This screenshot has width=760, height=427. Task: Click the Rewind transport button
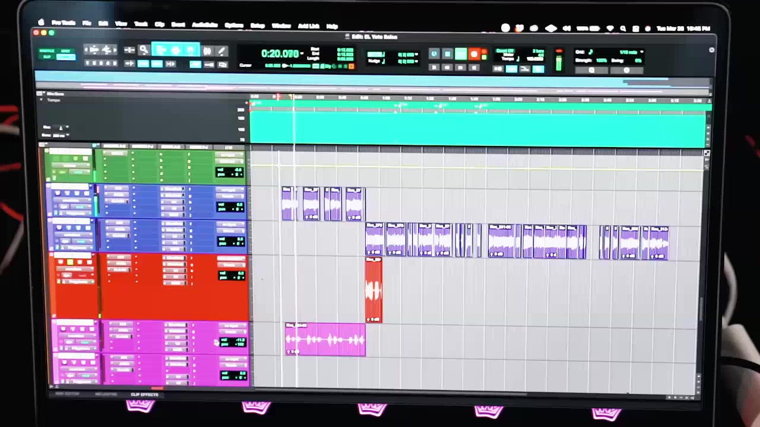[448, 68]
